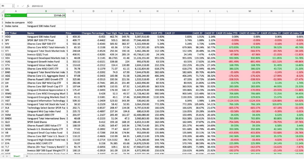The image size is (304, 161).
Task: Switch to the Sheet1 tab
Action: click(x=17, y=156)
